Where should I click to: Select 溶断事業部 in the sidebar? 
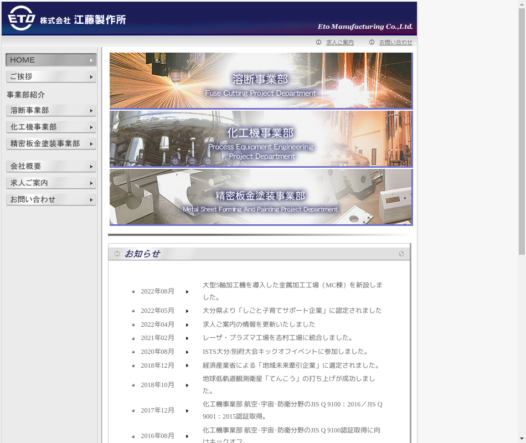(51, 111)
